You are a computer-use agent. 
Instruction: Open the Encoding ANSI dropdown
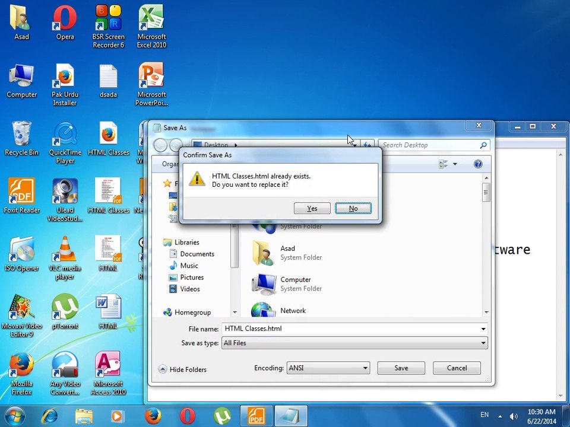[x=328, y=368]
